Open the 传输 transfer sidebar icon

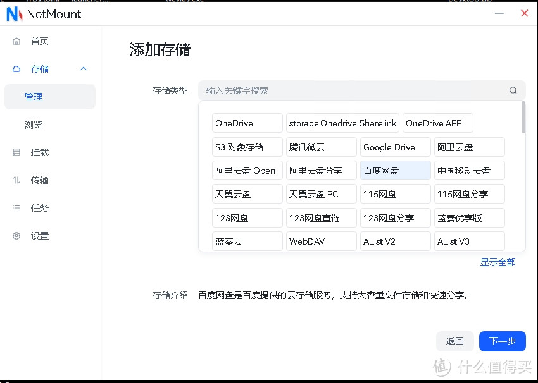tap(16, 179)
